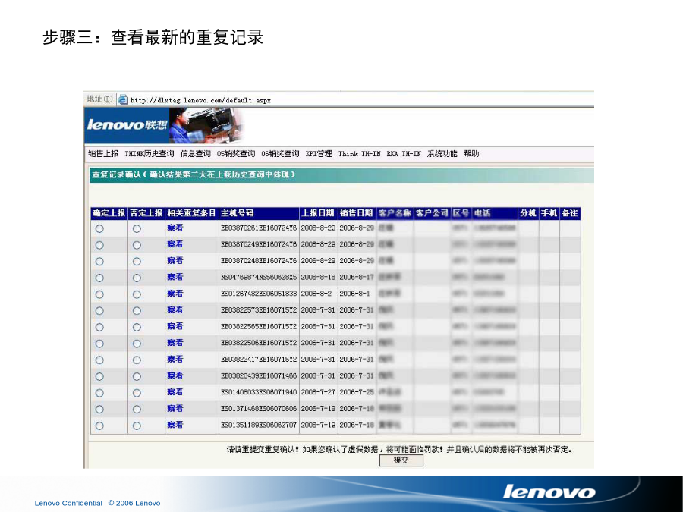Screen dimensions: 683x512
Task: Click the 重复记录确认 section title bar
Action: (x=341, y=174)
